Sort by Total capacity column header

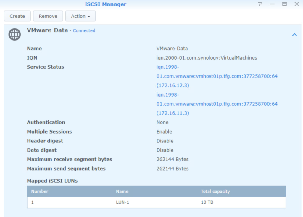pos(215,192)
